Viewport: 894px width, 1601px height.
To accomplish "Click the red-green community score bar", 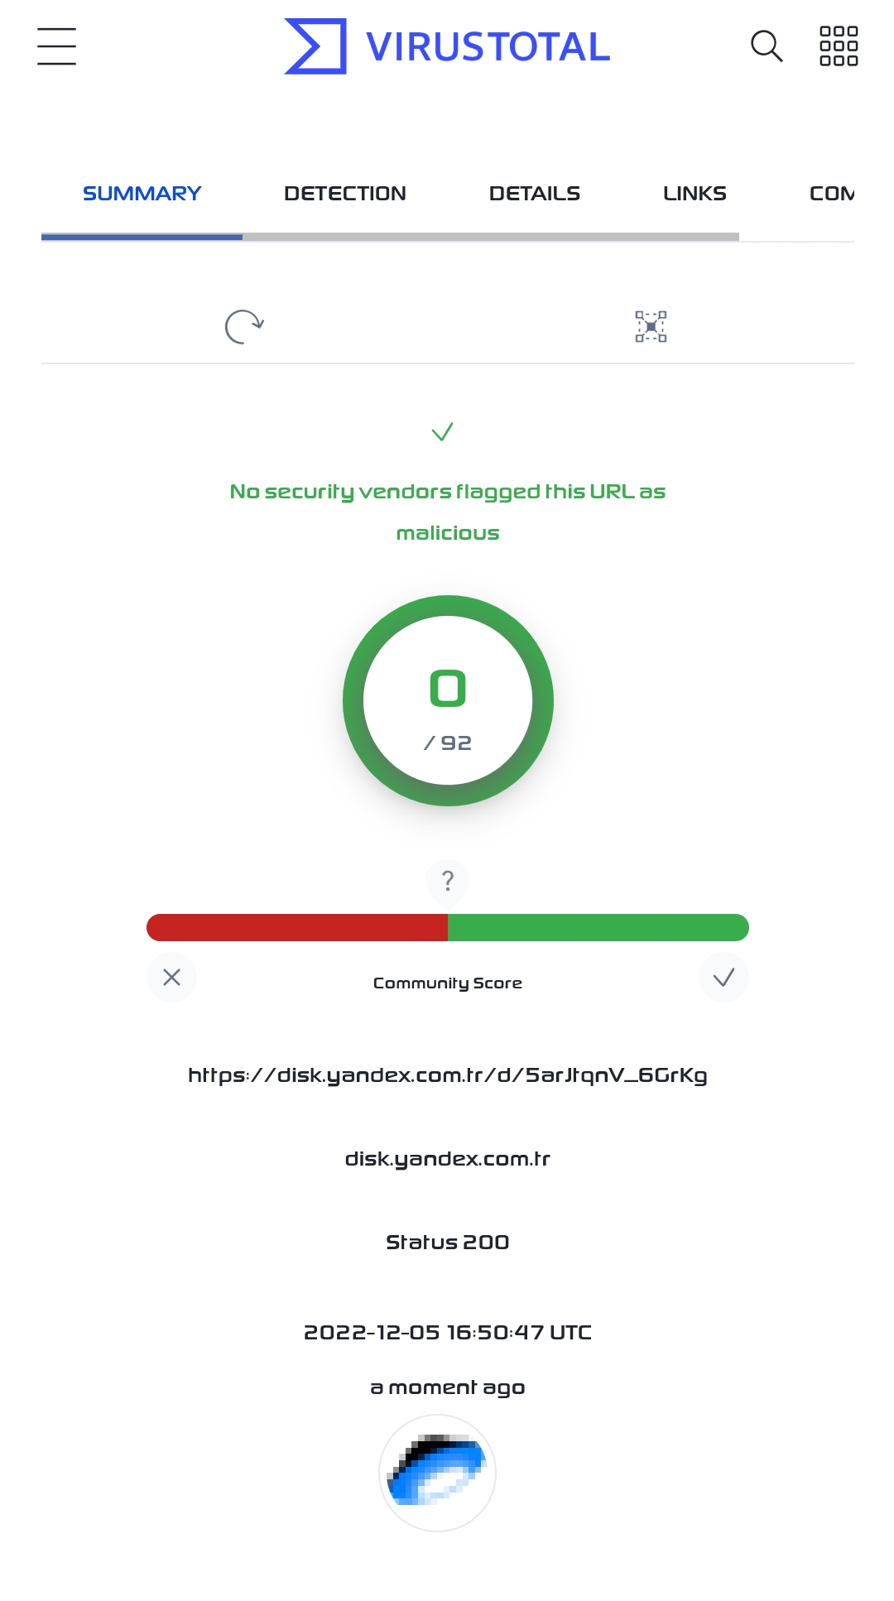I will pos(448,927).
